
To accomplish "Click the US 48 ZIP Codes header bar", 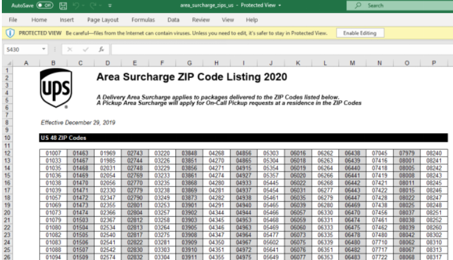I will 244,137.
